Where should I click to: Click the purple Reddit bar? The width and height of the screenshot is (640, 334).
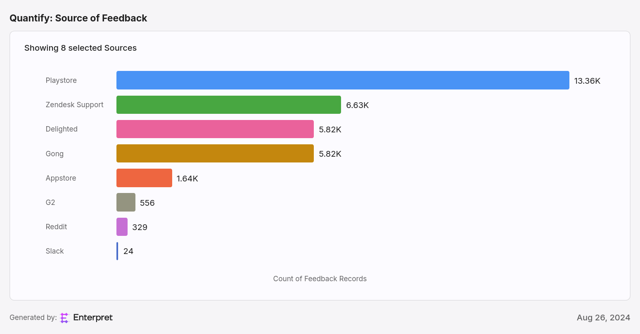(122, 227)
